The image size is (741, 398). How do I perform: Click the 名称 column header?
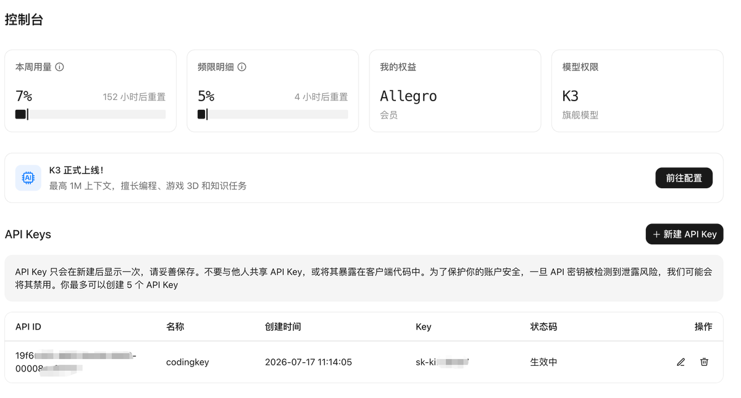[175, 326]
